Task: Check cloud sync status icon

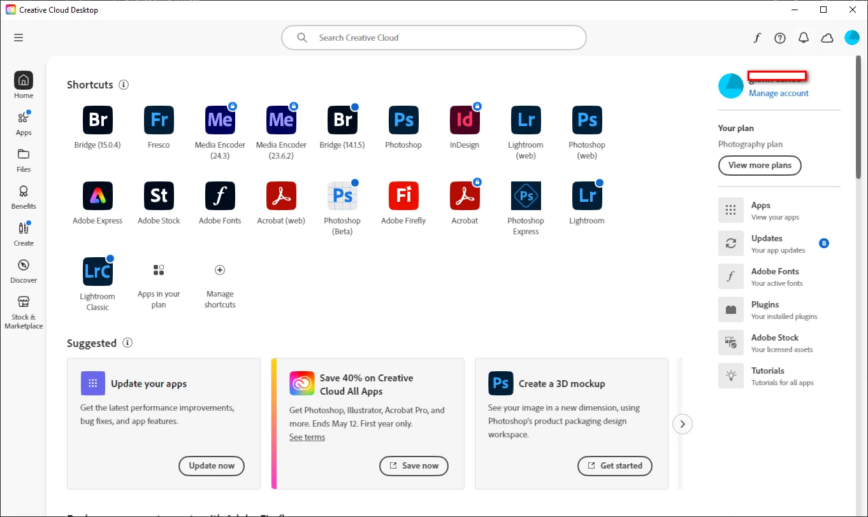Action: 827,38
